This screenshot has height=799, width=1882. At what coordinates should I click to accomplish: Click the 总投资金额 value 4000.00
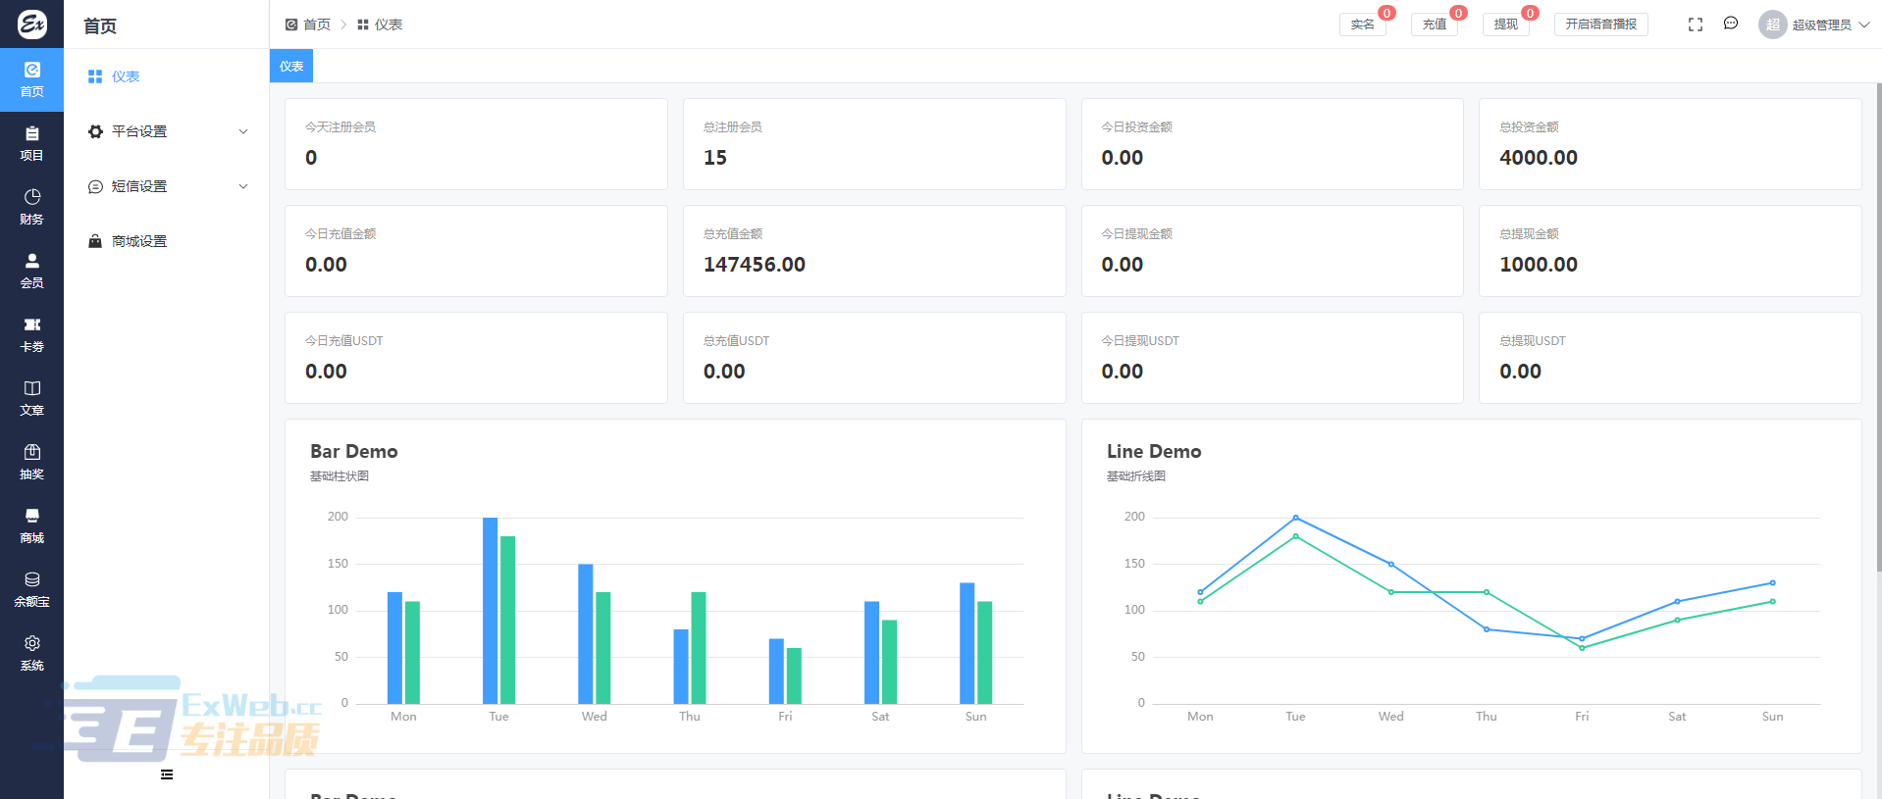1539,158
